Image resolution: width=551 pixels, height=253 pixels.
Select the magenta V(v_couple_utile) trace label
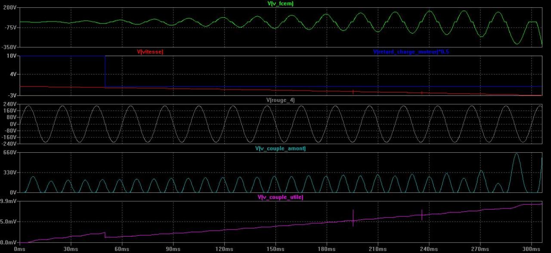click(x=281, y=197)
